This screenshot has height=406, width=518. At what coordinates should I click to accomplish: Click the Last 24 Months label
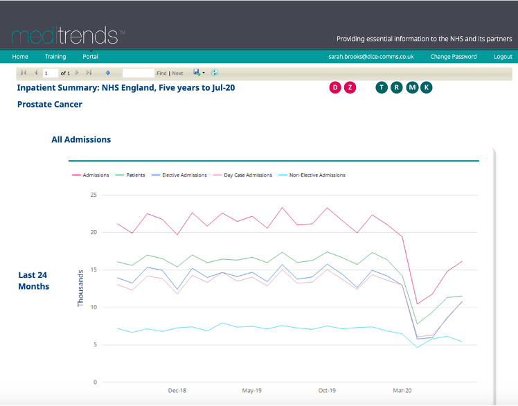click(x=33, y=281)
